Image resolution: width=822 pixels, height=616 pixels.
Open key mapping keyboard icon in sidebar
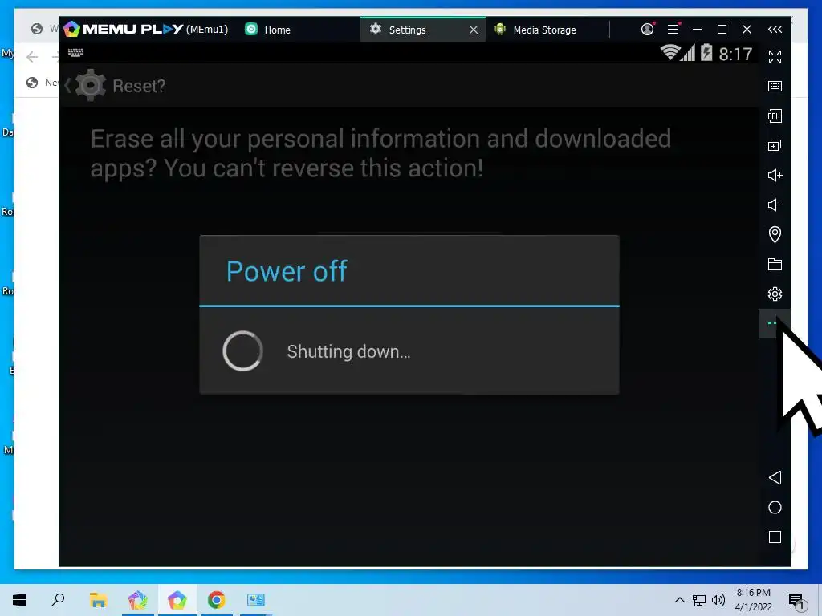coord(775,87)
